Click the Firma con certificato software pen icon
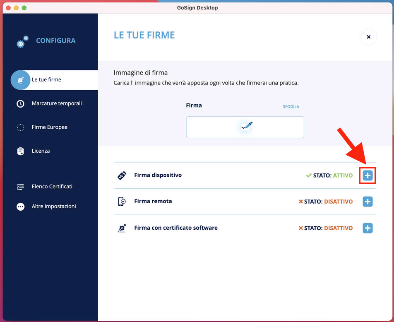The width and height of the screenshot is (394, 322). point(122,228)
